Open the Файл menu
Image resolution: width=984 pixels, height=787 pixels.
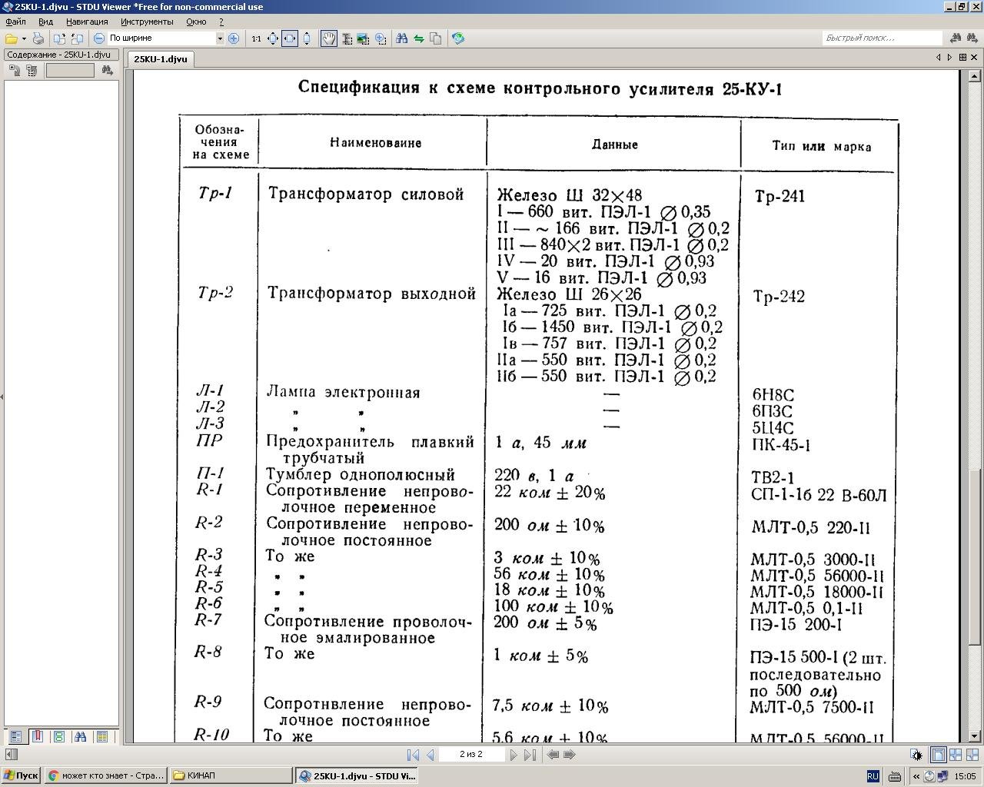[x=15, y=22]
